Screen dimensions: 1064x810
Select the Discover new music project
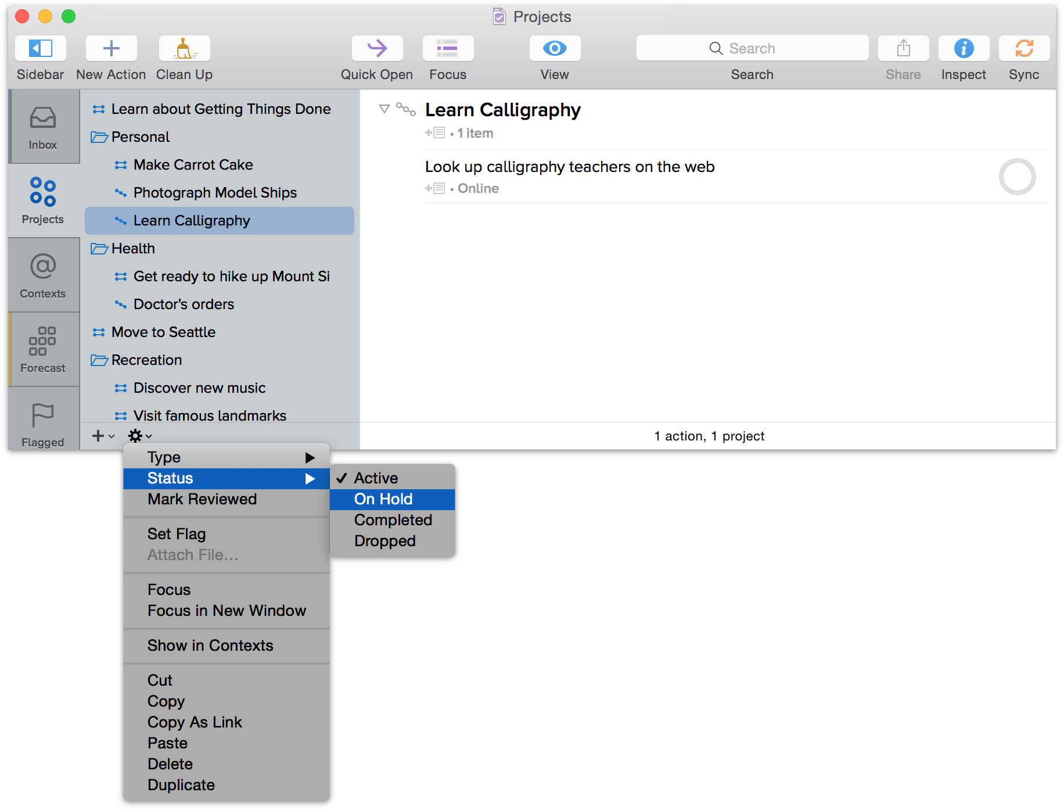(220, 388)
